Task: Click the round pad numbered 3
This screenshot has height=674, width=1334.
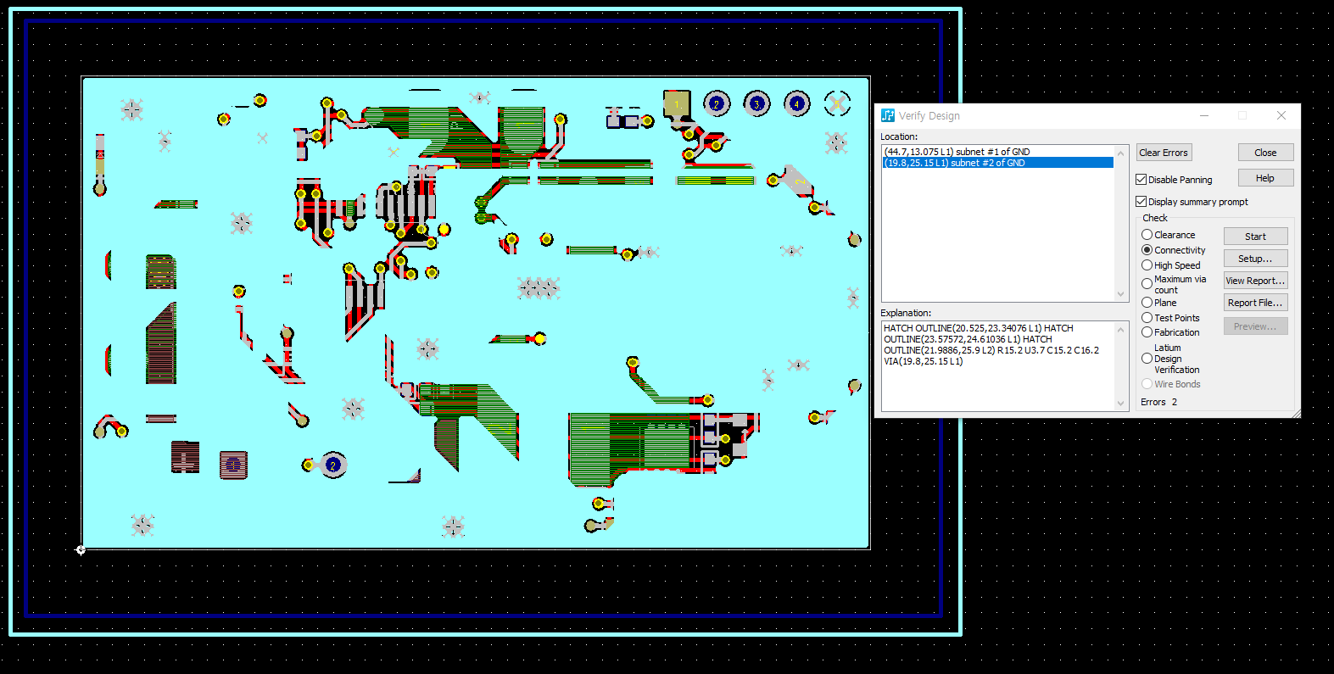Action: [756, 103]
